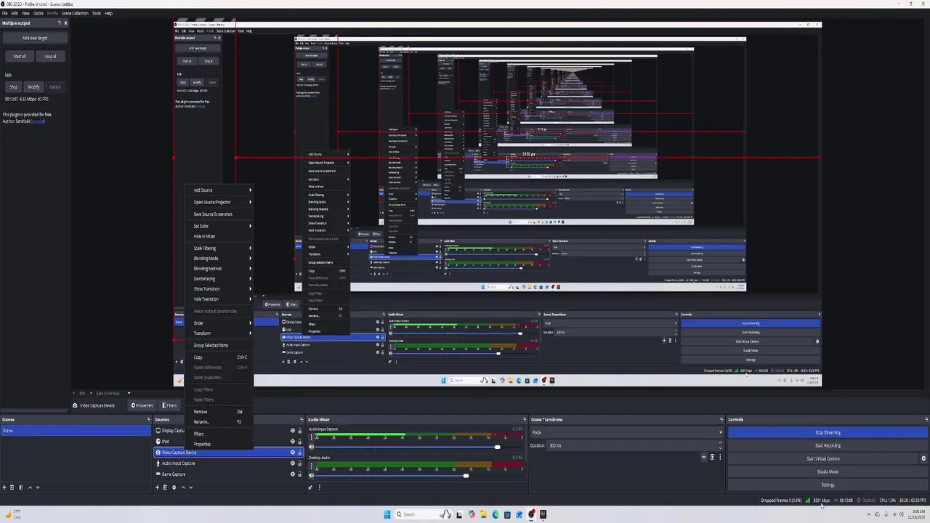Lock the Game Capture source
Viewport: 930px width, 523px height.
pyautogui.click(x=299, y=474)
